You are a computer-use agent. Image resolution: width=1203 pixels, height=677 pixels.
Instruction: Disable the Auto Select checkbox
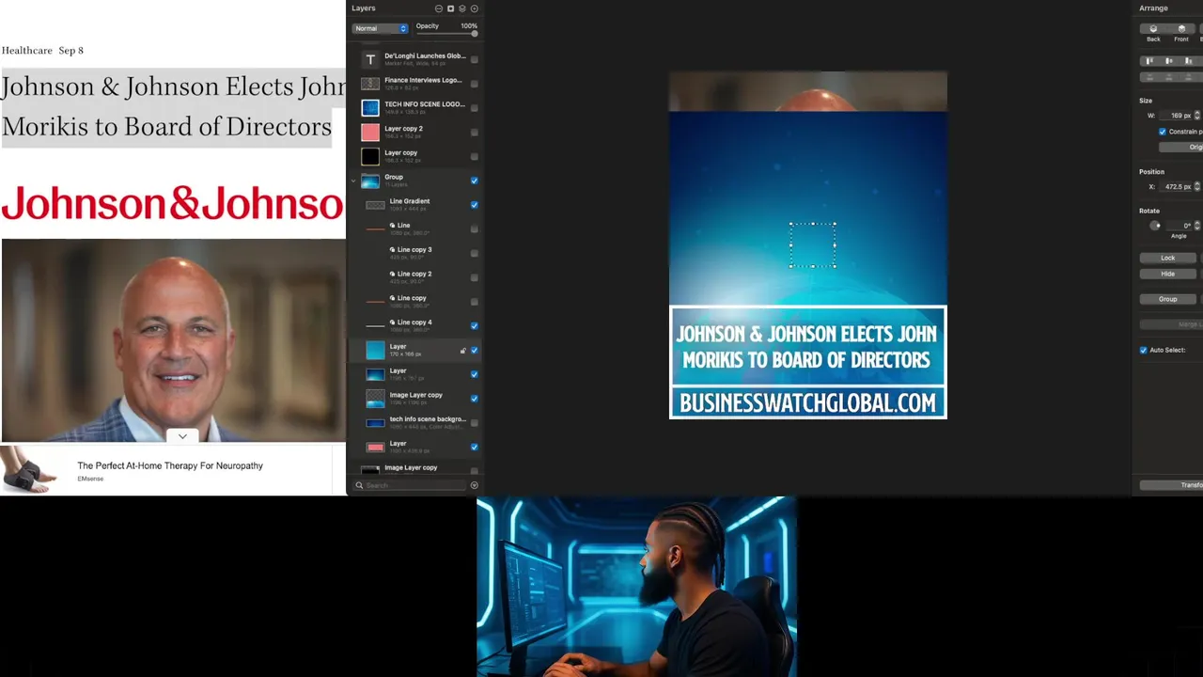point(1144,350)
